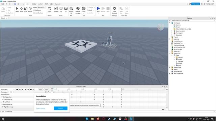Click the Got it button

[x=61, y=108]
